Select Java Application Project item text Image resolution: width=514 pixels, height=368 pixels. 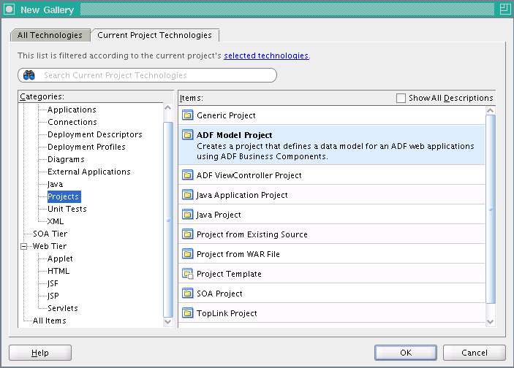(242, 195)
